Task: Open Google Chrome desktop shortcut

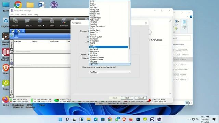Action: click(x=18, y=5)
